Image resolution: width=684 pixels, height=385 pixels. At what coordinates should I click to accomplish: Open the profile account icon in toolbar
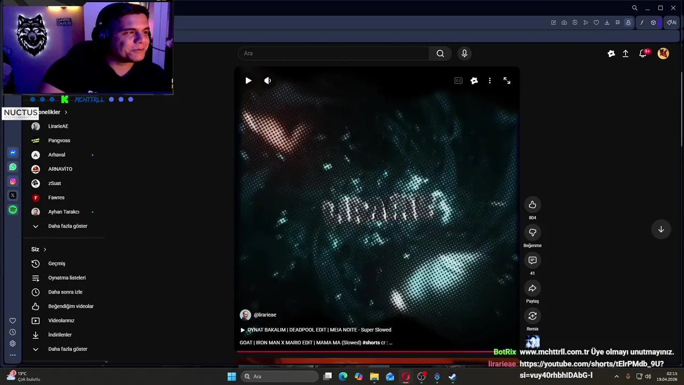coord(628,22)
